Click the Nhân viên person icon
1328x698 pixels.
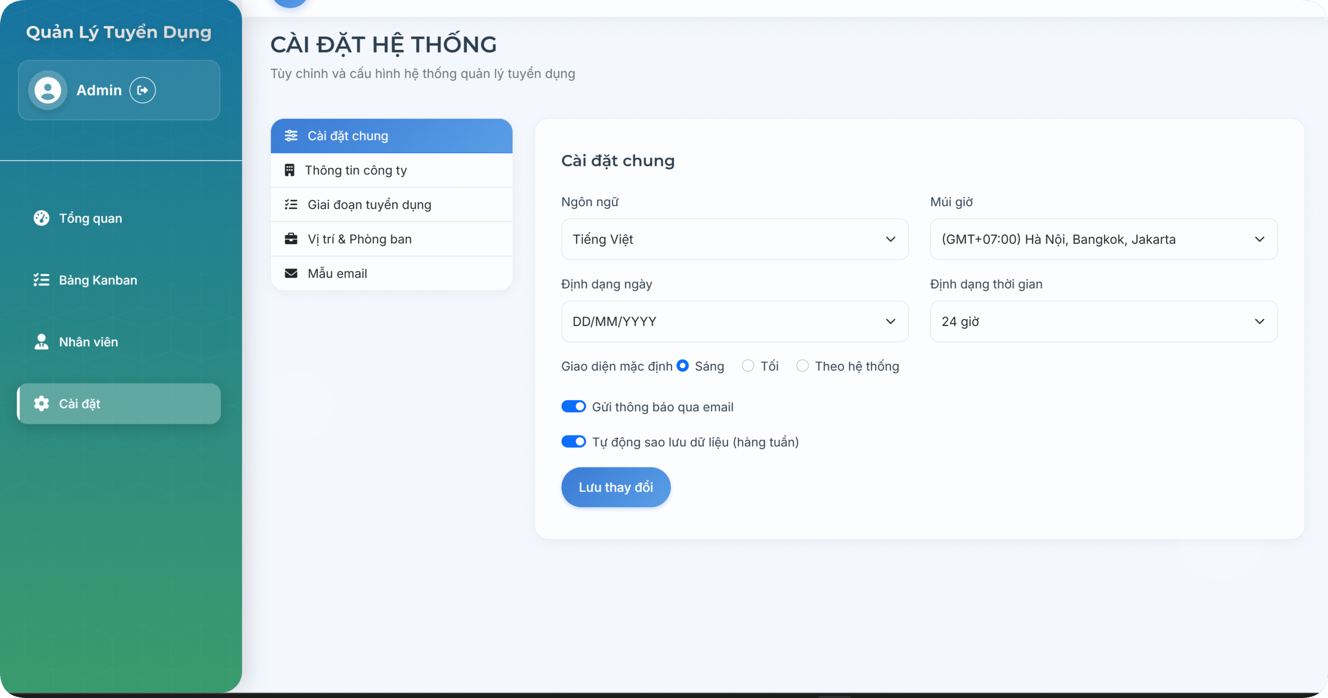41,342
